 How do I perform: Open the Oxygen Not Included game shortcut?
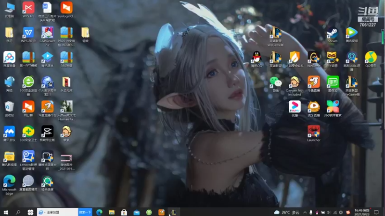click(295, 86)
